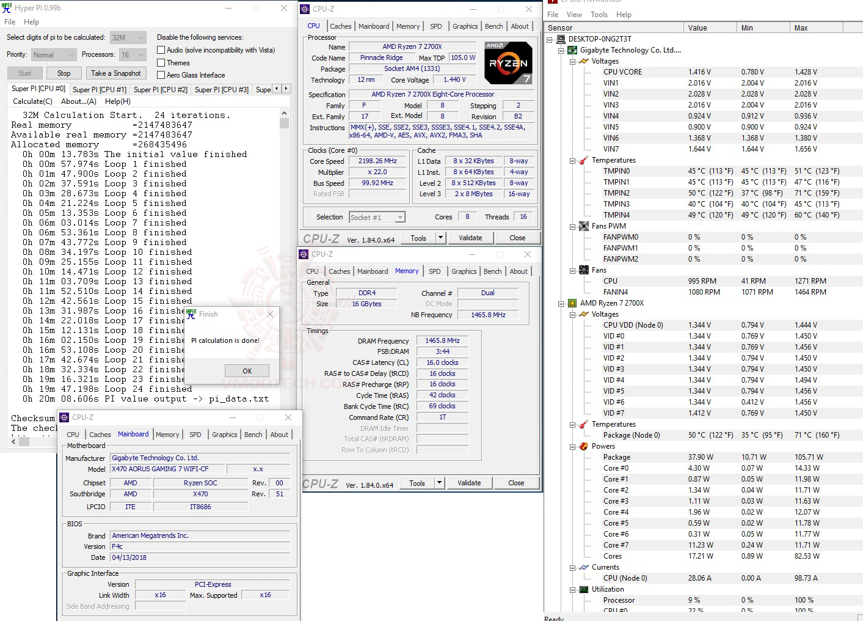This screenshot has height=621, width=863.
Task: Click CPU-Z icon in Memory window title
Action: pyautogui.click(x=304, y=254)
